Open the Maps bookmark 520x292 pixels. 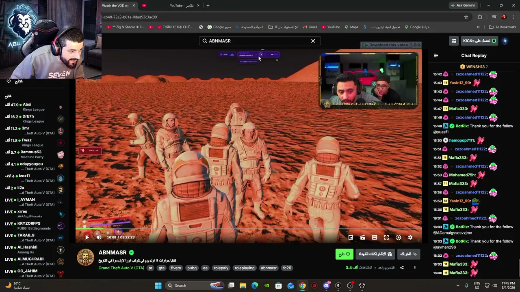point(351,27)
